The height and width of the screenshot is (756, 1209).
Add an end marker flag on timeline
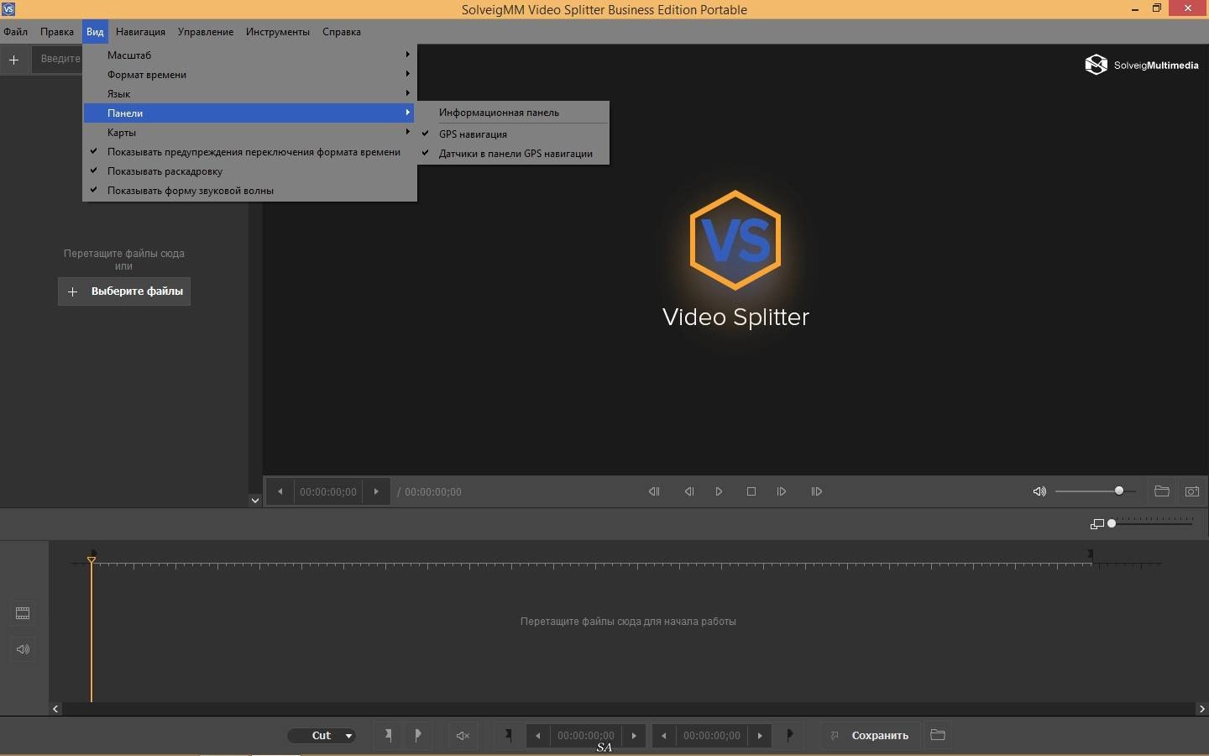tap(418, 735)
